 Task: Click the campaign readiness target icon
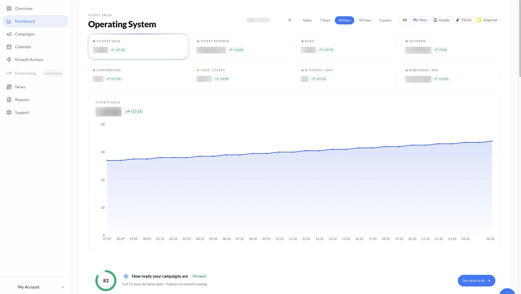point(126,276)
